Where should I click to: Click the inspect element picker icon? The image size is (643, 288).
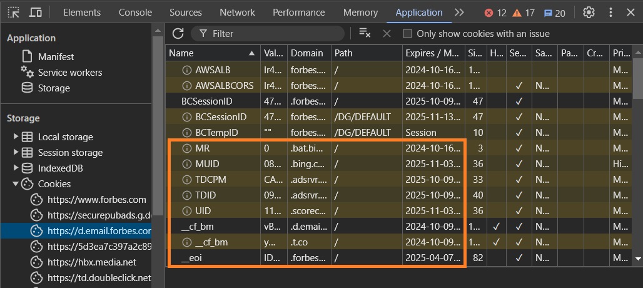click(x=13, y=13)
